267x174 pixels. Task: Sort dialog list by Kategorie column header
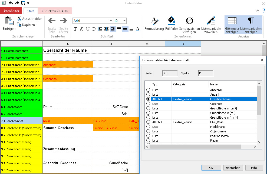(x=190, y=84)
